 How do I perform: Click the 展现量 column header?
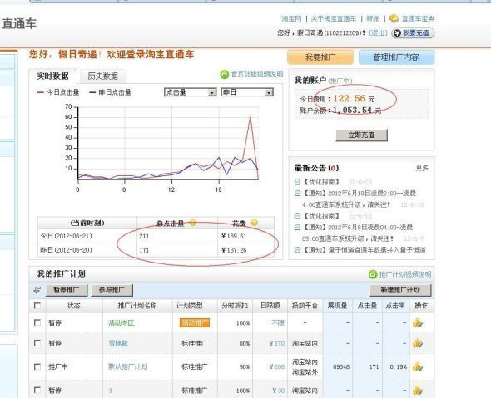point(337,306)
